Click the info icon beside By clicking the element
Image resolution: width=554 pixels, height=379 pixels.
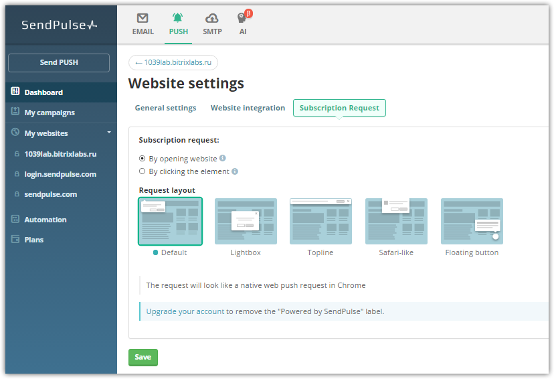[235, 171]
